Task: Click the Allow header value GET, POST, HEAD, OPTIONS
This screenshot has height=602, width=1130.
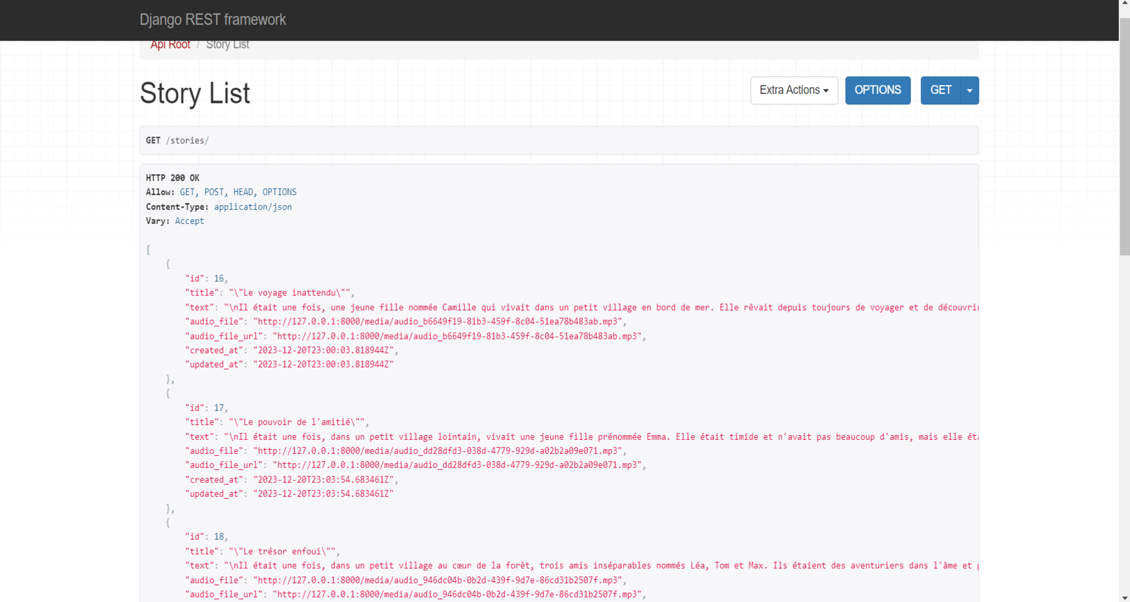Action: (238, 192)
